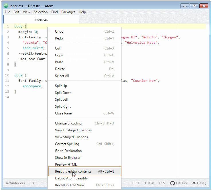This screenshot has width=212, height=190.
Task: Choose Undo from the context menu
Action: (x=59, y=31)
